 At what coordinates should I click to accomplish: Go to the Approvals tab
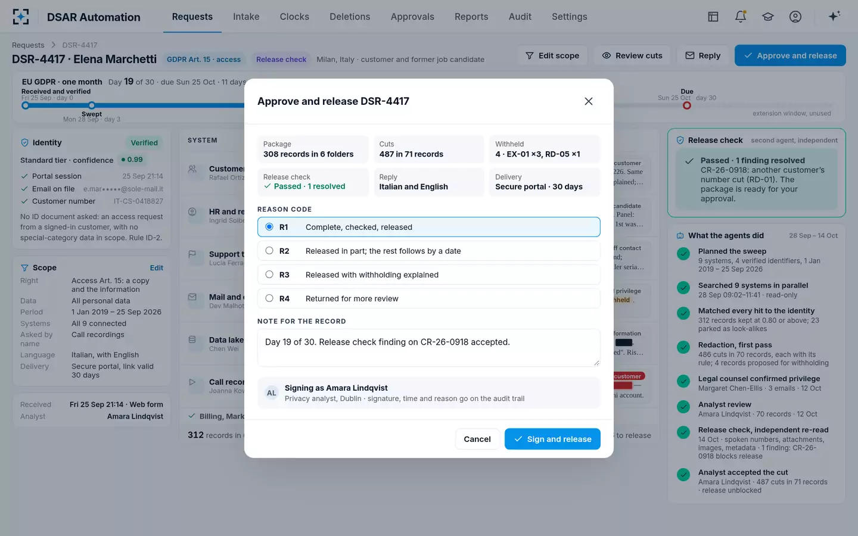(412, 17)
